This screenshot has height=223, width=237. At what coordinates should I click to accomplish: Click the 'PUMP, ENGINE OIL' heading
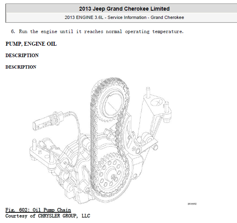(31, 44)
